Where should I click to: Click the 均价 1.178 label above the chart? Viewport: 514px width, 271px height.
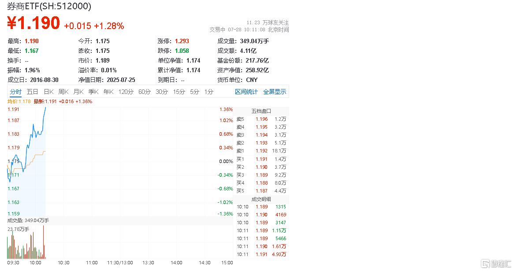coord(19,101)
